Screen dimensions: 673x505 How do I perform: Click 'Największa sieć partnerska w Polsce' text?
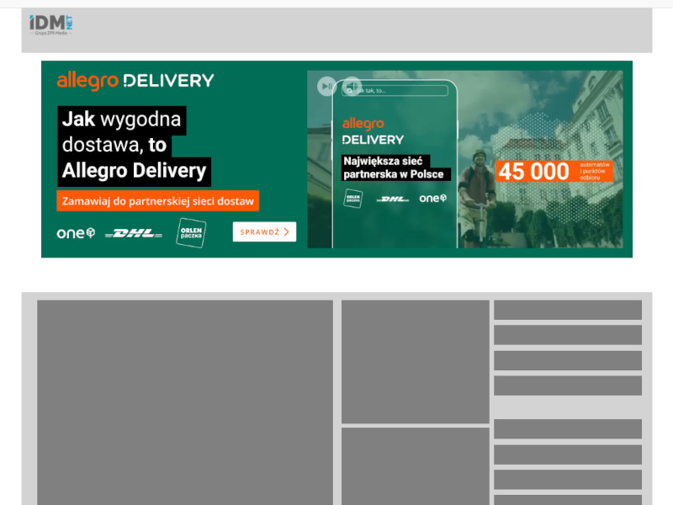[x=395, y=167]
